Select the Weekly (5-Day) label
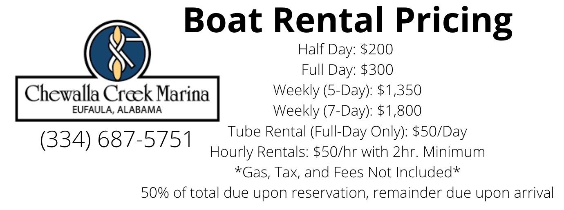Screen dimensions: 564x210 (x=323, y=90)
